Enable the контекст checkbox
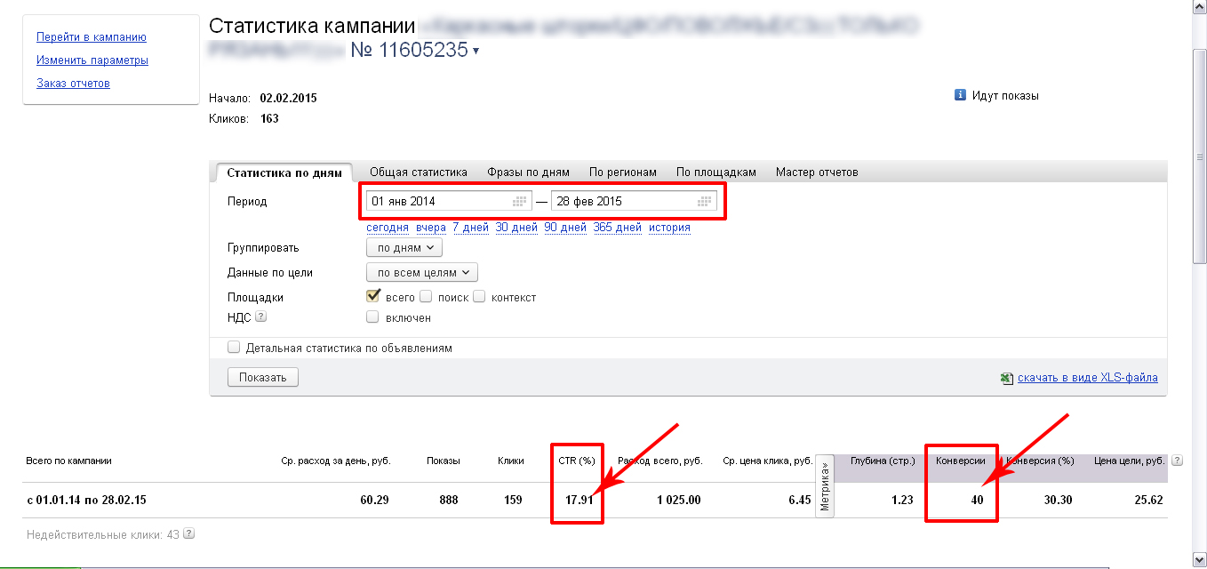1207x569 pixels. (x=479, y=297)
